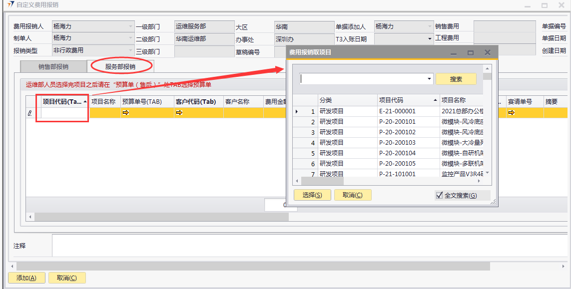Click row pointer arrow beside row 1

297,111
